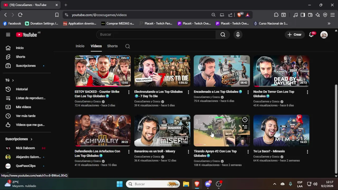Switch to the Inicio channel tab
The width and height of the screenshot is (338, 190).
(x=80, y=46)
